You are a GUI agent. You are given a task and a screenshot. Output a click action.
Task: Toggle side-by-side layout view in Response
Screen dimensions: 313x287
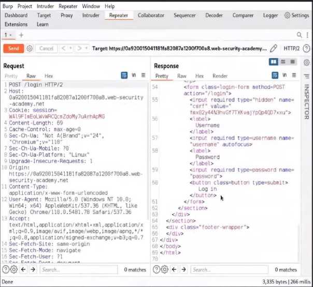[x=274, y=62]
